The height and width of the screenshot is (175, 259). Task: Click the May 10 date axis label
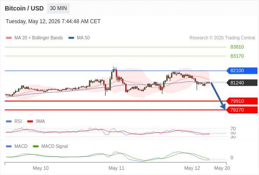pos(41,168)
